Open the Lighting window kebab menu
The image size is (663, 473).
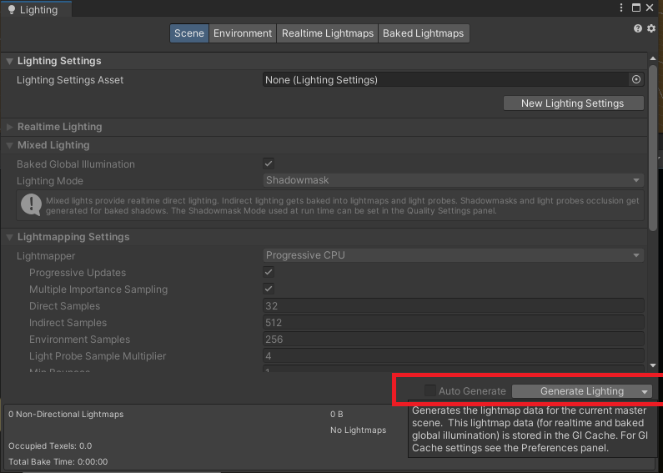(x=621, y=8)
